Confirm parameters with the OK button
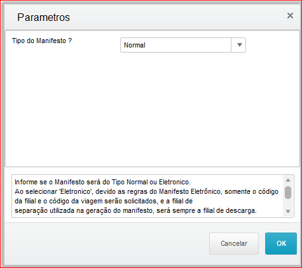Screen dimensions: 302x268 (281, 243)
